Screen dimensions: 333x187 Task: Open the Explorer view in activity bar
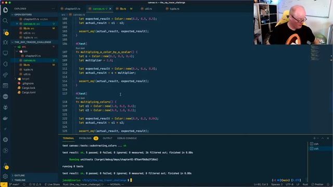click(x=5, y=10)
